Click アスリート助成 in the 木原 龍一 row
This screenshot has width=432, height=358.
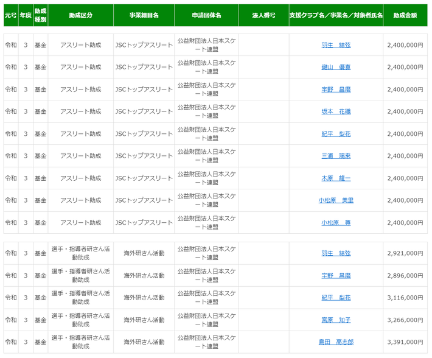click(x=81, y=178)
